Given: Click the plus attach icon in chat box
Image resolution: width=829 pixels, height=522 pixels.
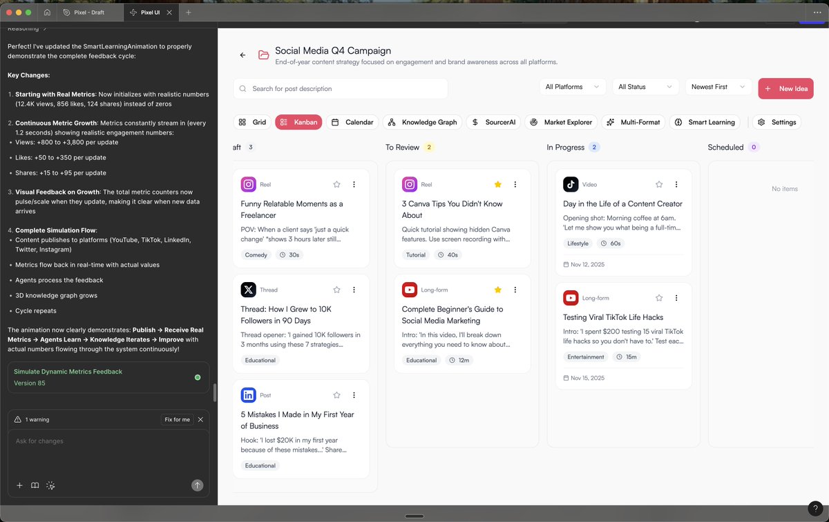Looking at the screenshot, I should click(x=19, y=485).
